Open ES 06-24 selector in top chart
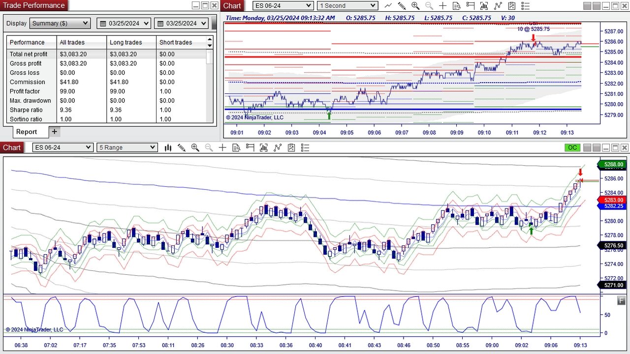 pos(283,6)
